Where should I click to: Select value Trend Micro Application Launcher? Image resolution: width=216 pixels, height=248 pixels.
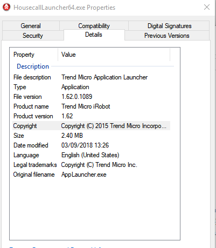104,77
